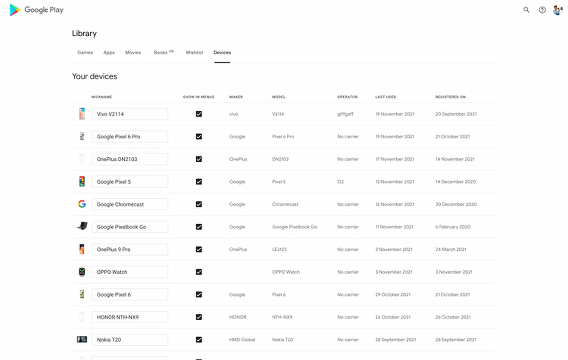568x360 pixels.
Task: Edit the Google Pixel 6 Pro nickname field
Action: pos(130,137)
